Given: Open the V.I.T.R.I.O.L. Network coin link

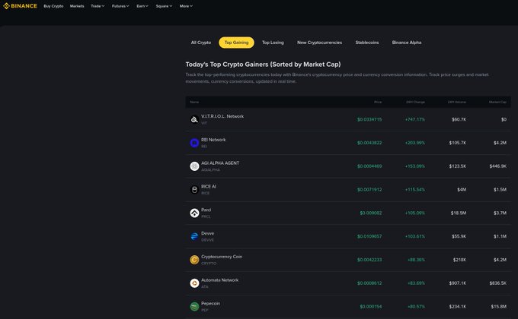Looking at the screenshot, I should [x=222, y=116].
